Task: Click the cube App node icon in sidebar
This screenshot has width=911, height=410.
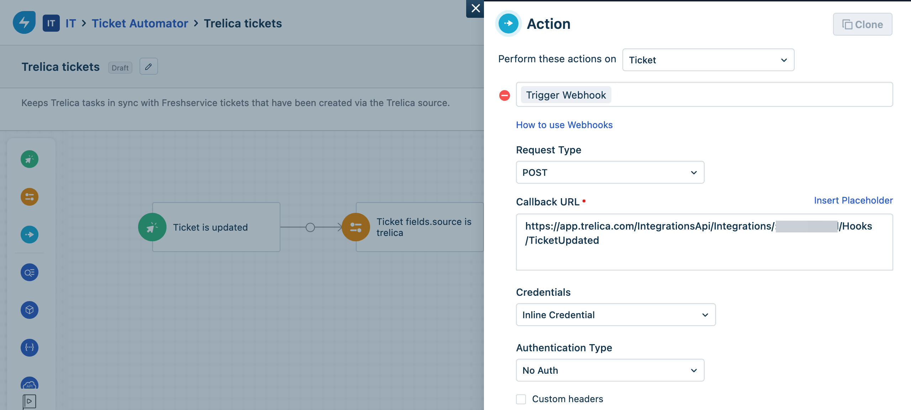Action: point(30,310)
